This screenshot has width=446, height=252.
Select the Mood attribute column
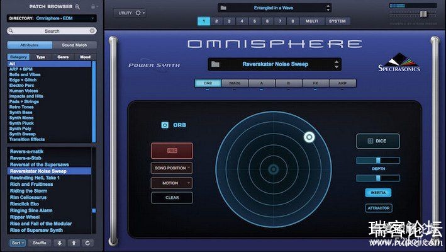point(85,57)
